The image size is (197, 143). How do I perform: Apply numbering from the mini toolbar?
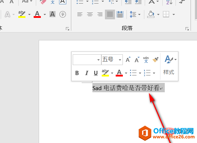point(147,73)
